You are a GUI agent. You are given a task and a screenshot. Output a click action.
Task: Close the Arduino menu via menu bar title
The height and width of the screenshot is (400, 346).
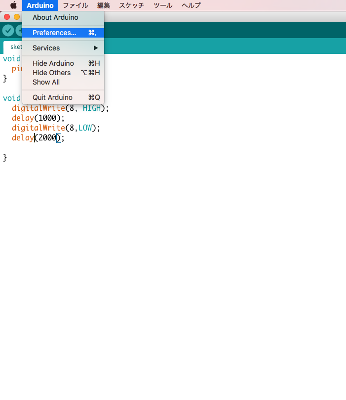(x=40, y=5)
